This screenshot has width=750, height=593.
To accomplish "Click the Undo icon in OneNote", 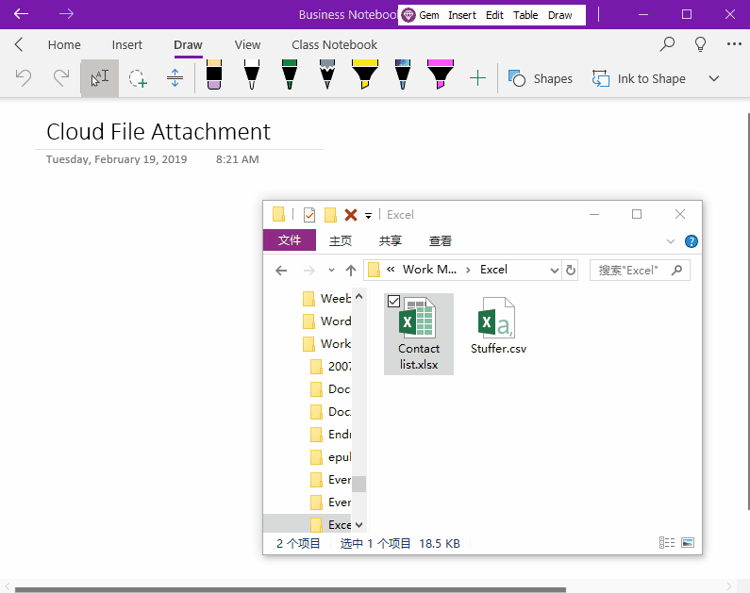I will pyautogui.click(x=23, y=78).
